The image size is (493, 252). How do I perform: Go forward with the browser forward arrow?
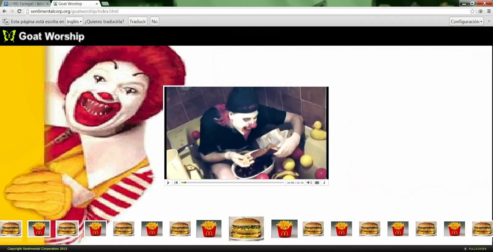click(12, 11)
